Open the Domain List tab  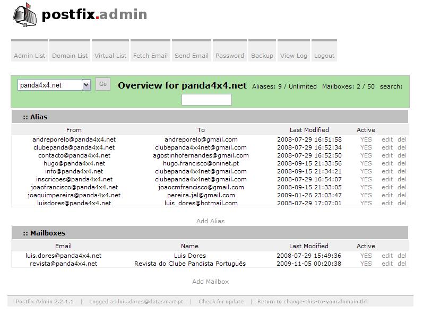pyautogui.click(x=70, y=51)
